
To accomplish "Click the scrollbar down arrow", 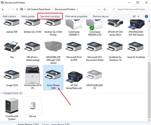I will click(149, 120).
